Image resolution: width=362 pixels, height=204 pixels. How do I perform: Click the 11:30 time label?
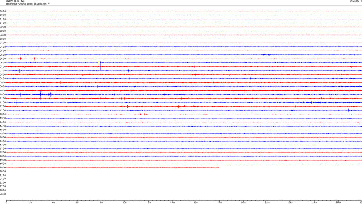(3, 102)
